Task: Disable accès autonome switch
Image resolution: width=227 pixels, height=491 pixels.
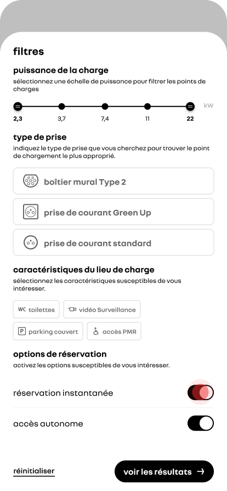Action: click(x=201, y=424)
